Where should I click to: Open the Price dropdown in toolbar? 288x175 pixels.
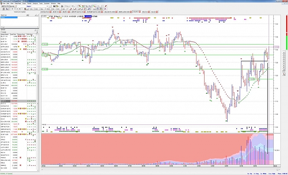[67, 6]
